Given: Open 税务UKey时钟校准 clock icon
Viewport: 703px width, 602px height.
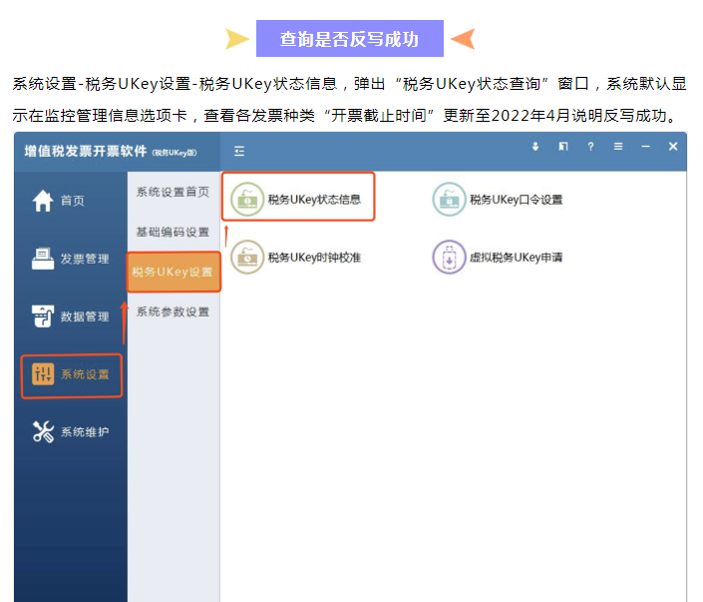Looking at the screenshot, I should tap(247, 257).
